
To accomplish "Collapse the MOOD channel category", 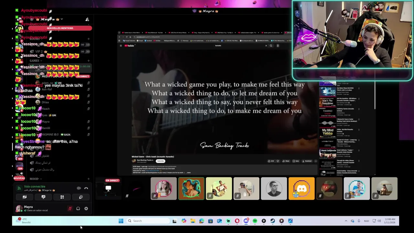I will coord(36,179).
